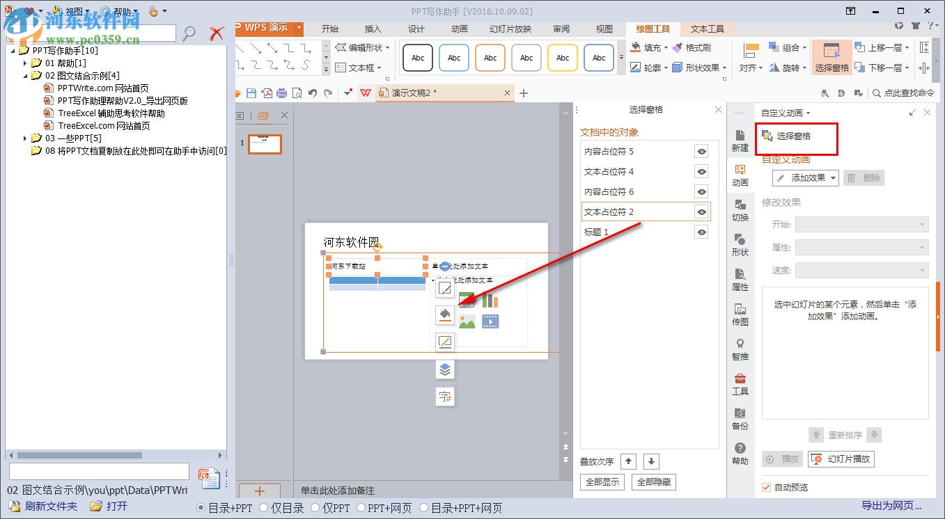The width and height of the screenshot is (945, 519).
Task: Open the 填充 dropdown arrow
Action: (666, 48)
